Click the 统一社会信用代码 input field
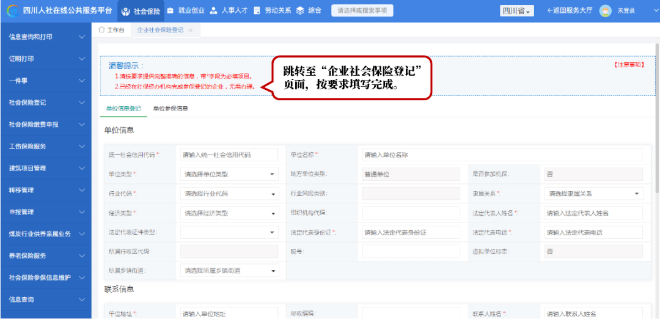Image resolution: width=660 pixels, height=319 pixels. pyautogui.click(x=229, y=155)
